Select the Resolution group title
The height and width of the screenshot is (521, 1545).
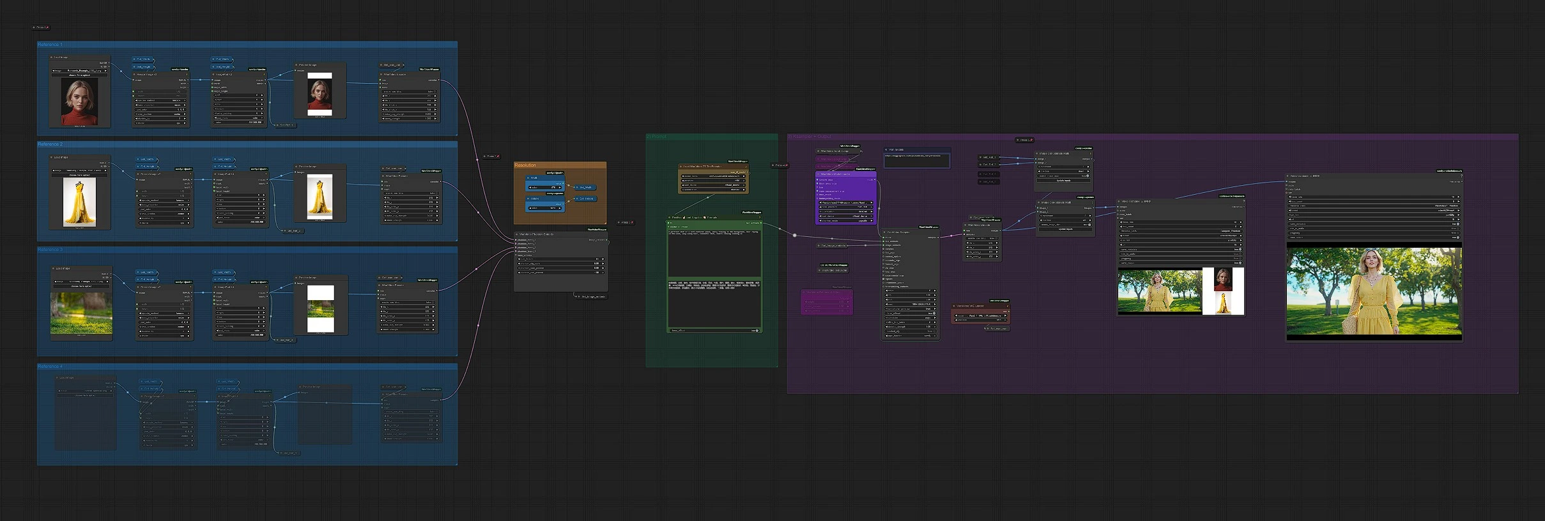point(526,165)
